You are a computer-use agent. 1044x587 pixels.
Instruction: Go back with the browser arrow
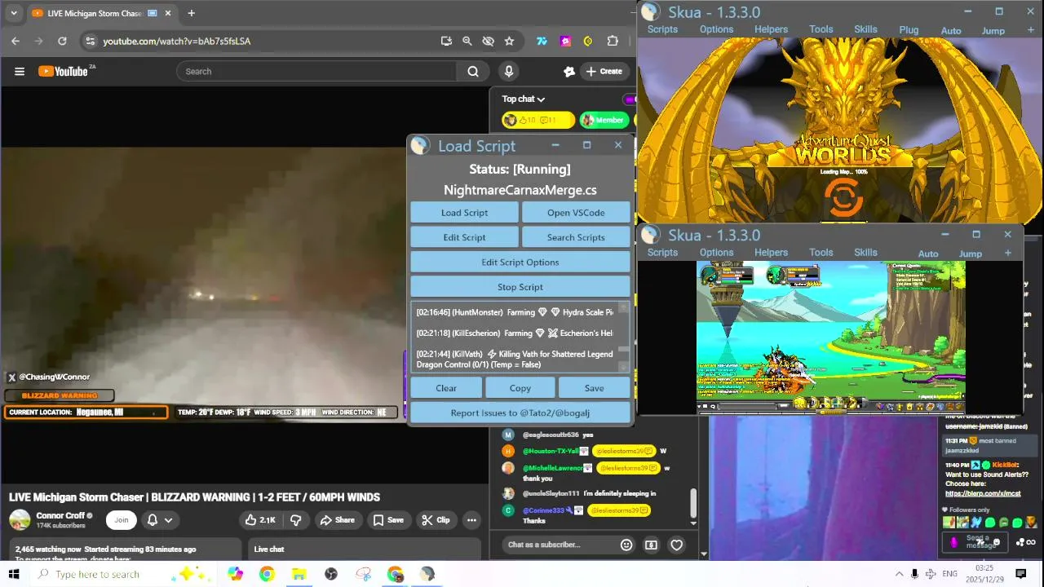pyautogui.click(x=15, y=41)
